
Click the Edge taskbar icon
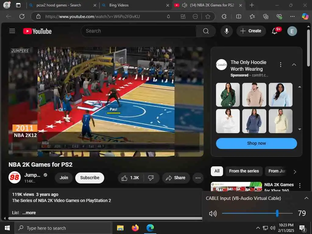point(150,228)
